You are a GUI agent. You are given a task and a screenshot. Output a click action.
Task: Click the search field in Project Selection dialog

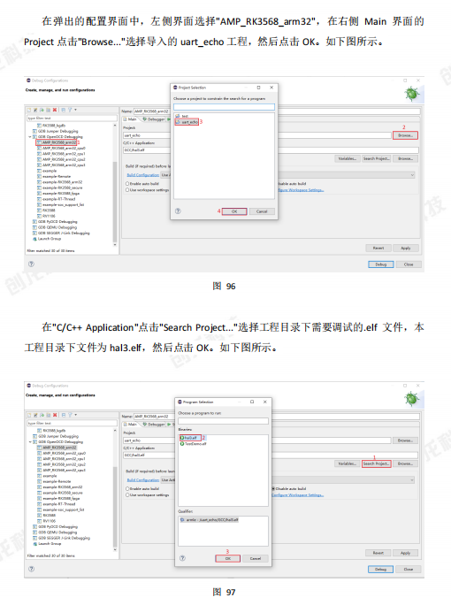[x=224, y=106]
